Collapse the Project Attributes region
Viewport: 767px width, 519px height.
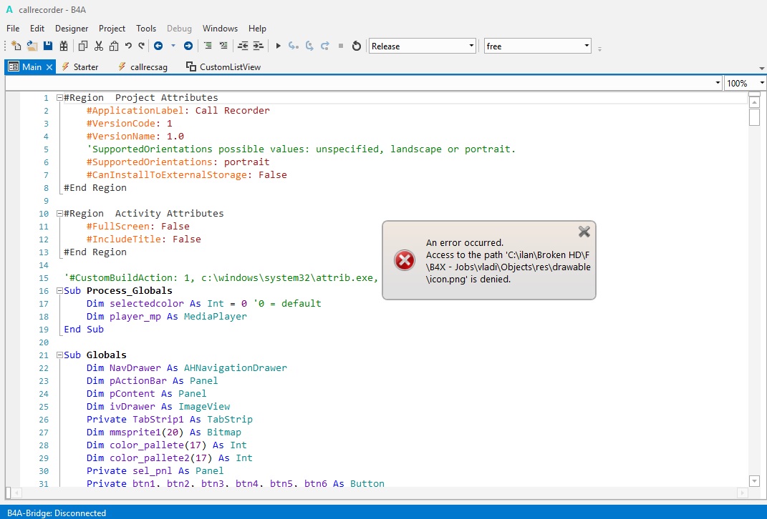click(x=59, y=97)
